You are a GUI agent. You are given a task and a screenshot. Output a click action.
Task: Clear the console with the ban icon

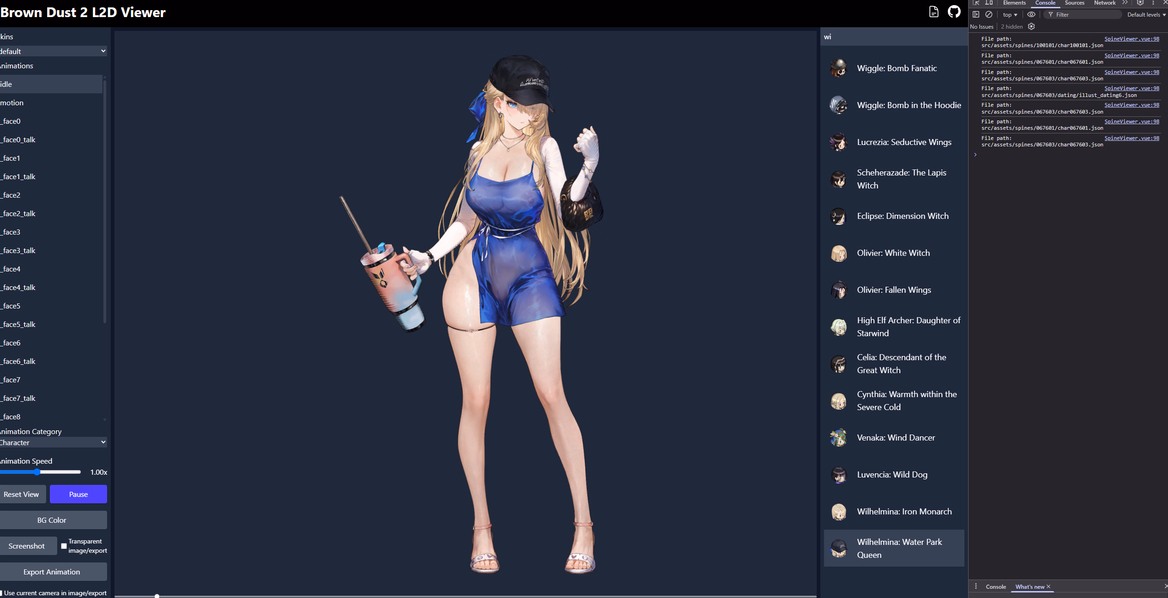(989, 14)
